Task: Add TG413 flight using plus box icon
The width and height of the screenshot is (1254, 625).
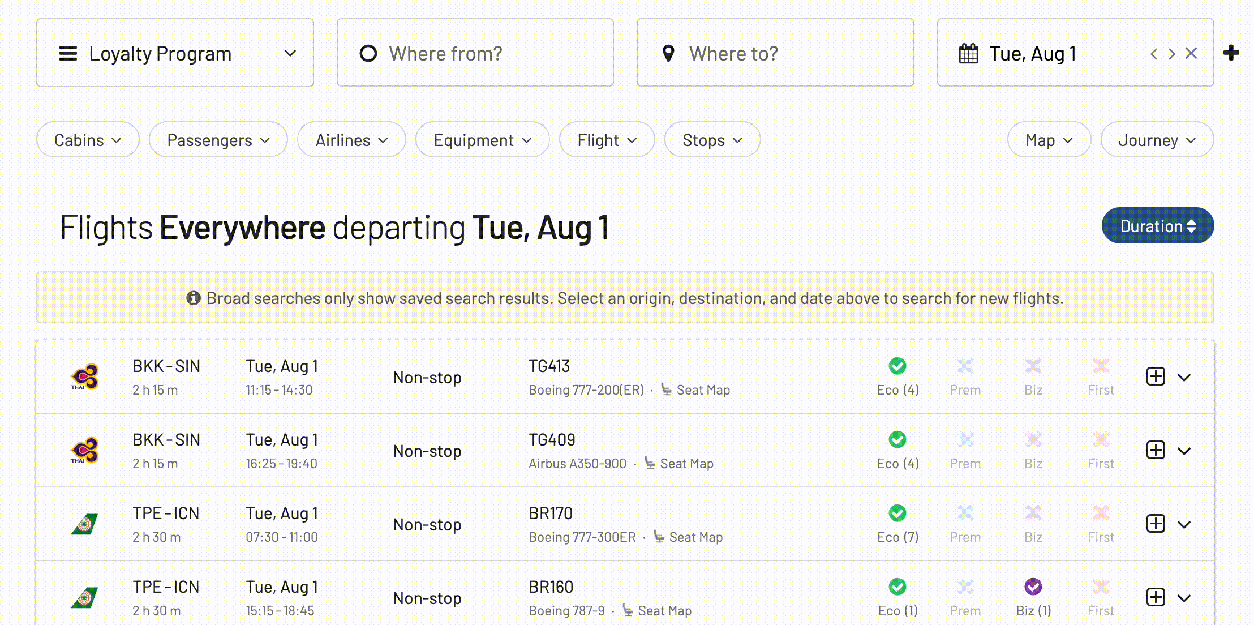Action: click(x=1156, y=376)
